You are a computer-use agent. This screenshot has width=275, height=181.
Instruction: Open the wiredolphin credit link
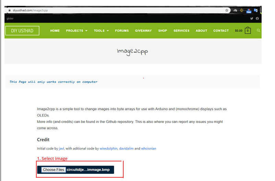pyautogui.click(x=108, y=148)
